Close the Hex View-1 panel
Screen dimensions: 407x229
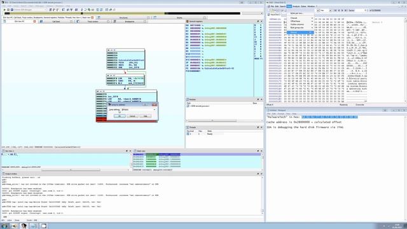(x=130, y=151)
